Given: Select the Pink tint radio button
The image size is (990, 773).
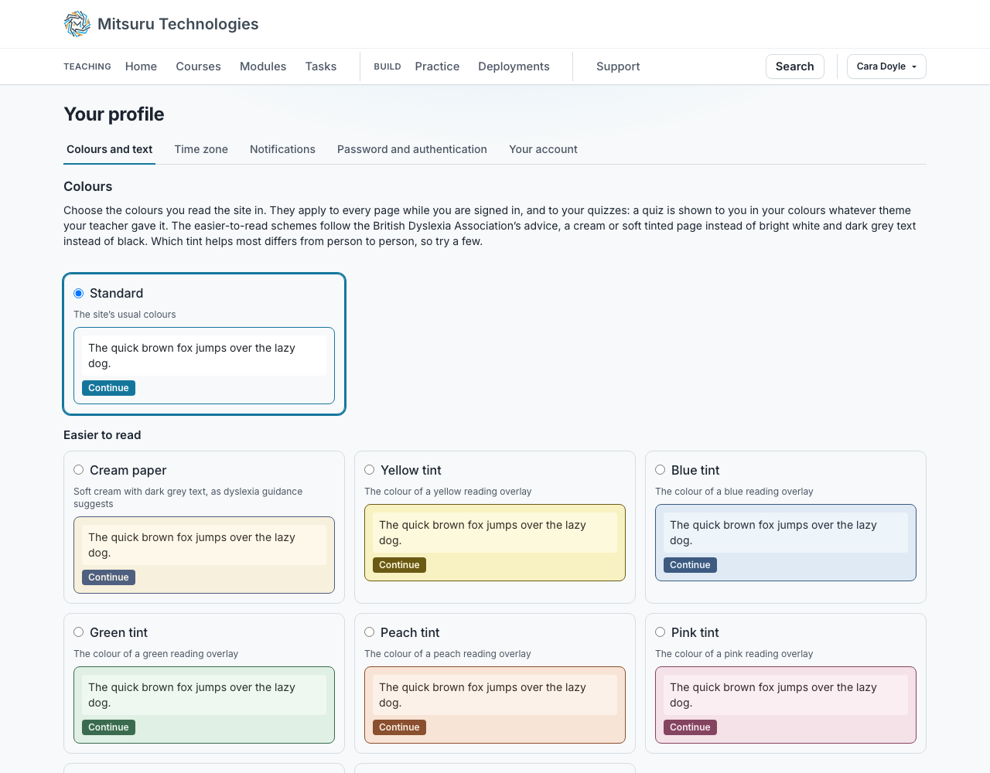Looking at the screenshot, I should click(660, 632).
